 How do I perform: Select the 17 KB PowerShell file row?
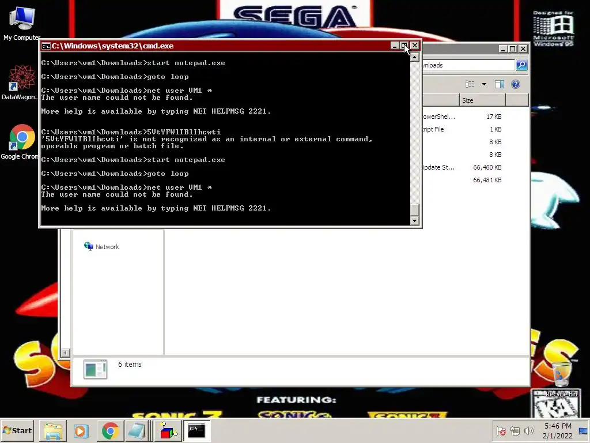[463, 117]
